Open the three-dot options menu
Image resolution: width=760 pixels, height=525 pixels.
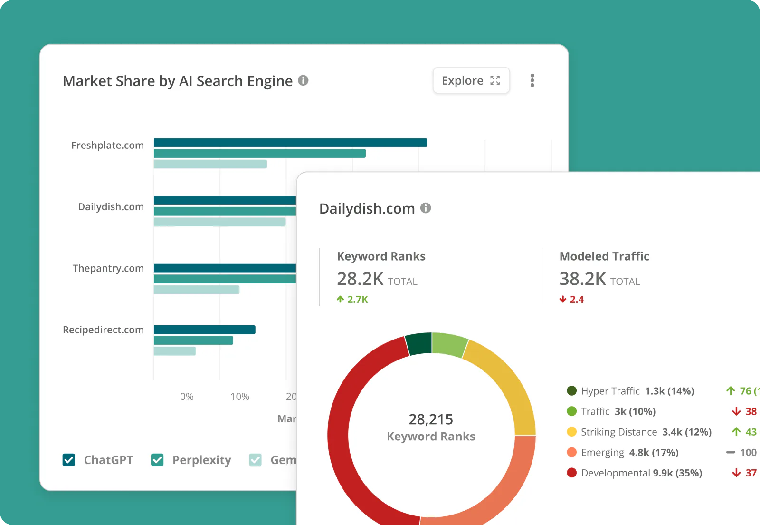532,80
